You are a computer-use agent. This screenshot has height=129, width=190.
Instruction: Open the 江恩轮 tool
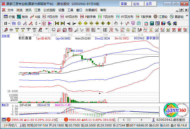161,17
